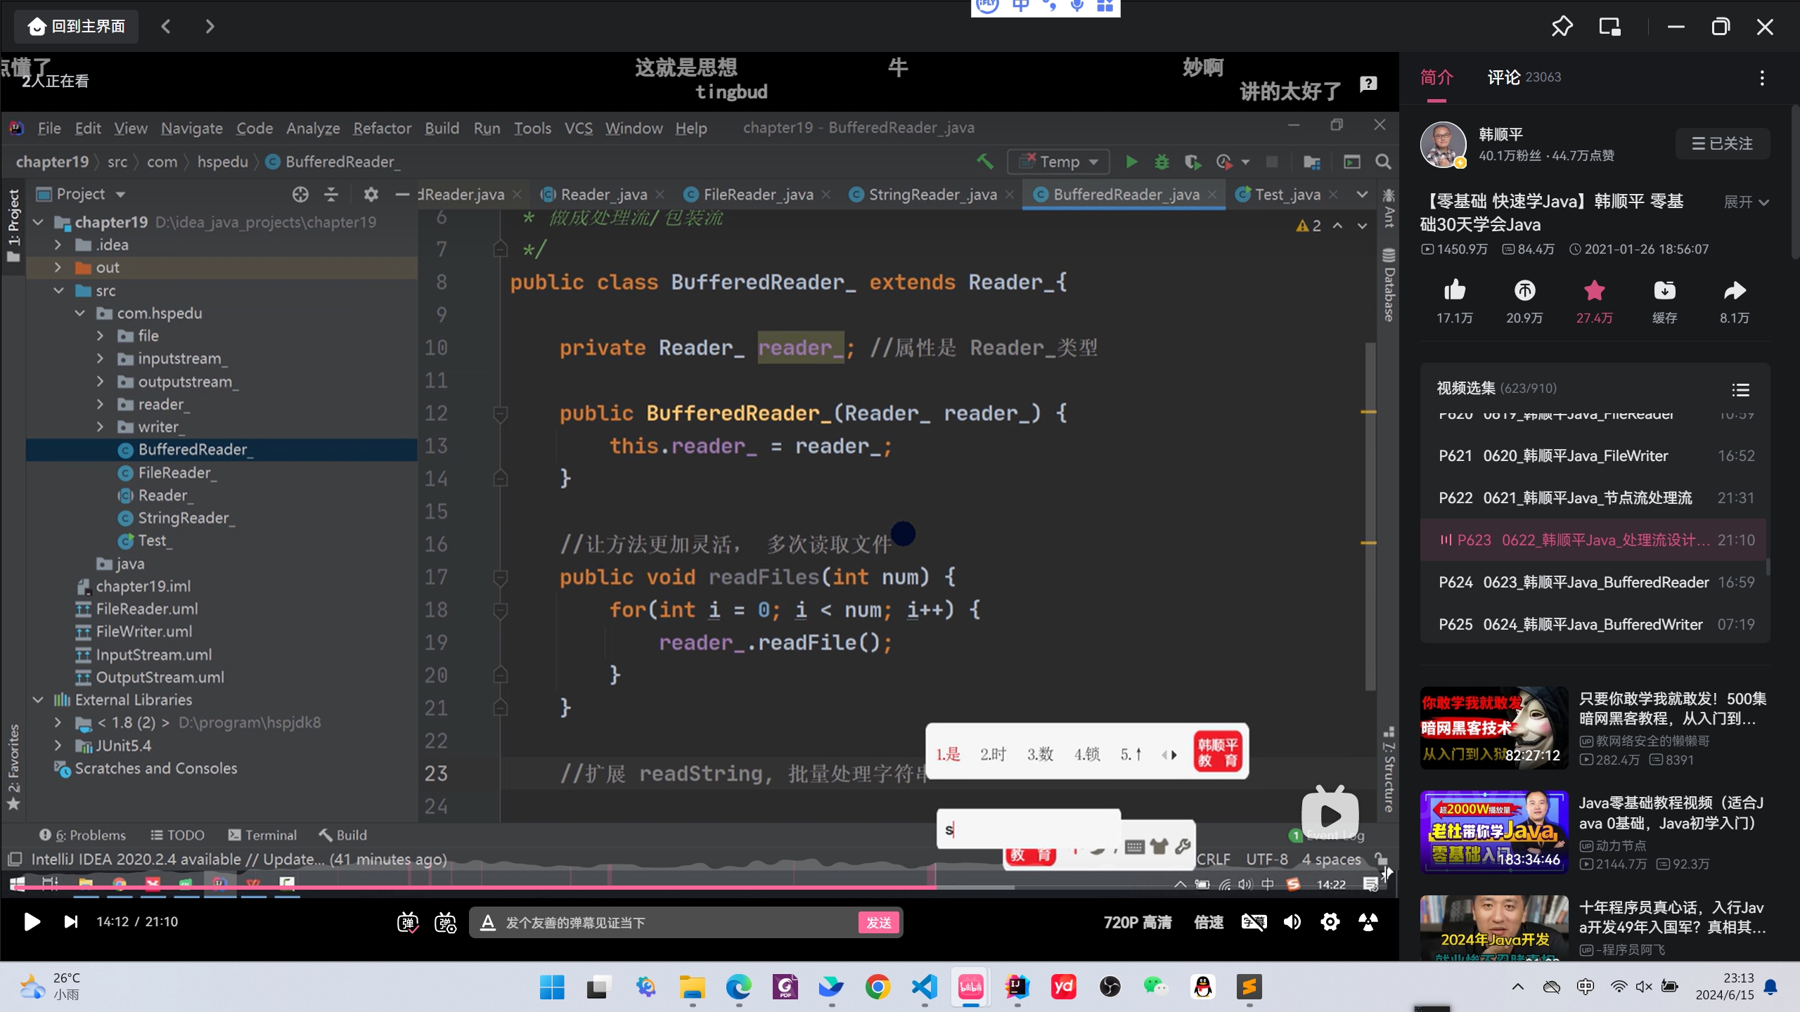Screen dimensions: 1800x1012
Task: Open Chrome from taskbar
Action: [877, 987]
